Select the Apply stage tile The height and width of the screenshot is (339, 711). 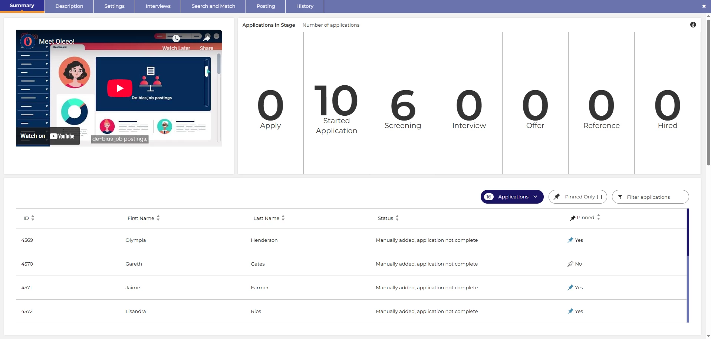coord(270,103)
